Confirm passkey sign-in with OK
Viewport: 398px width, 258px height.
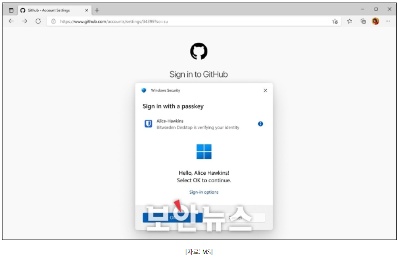tap(173, 218)
